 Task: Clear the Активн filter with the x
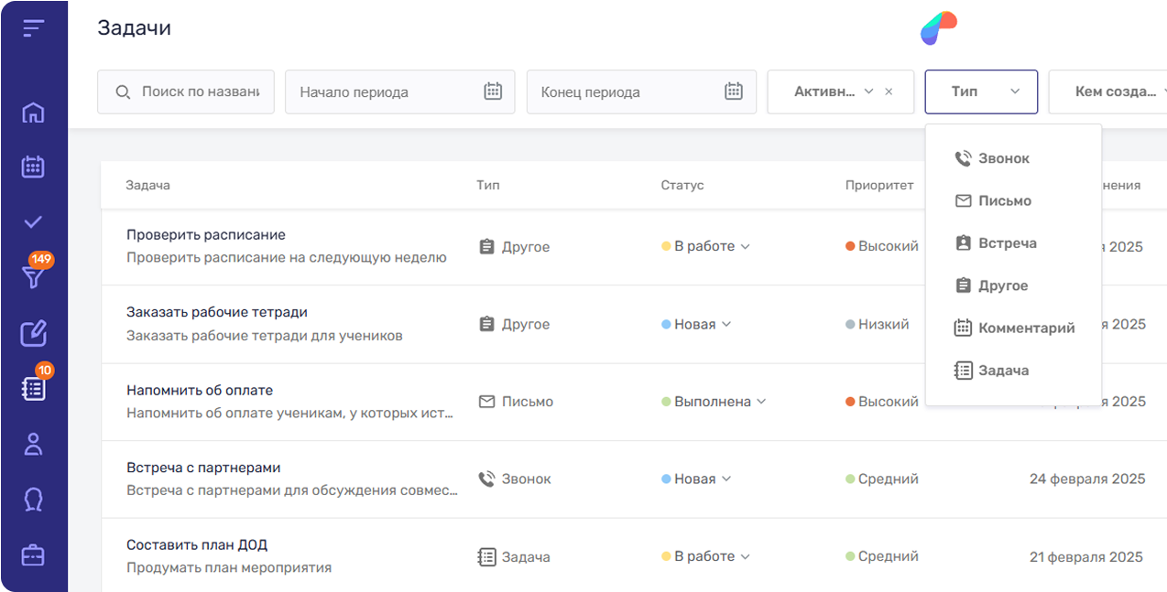(889, 91)
